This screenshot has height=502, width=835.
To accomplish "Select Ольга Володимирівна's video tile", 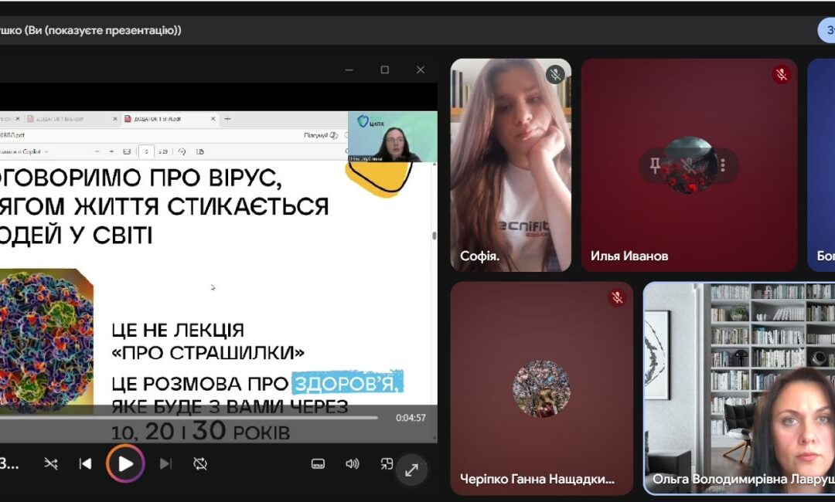I will (739, 388).
